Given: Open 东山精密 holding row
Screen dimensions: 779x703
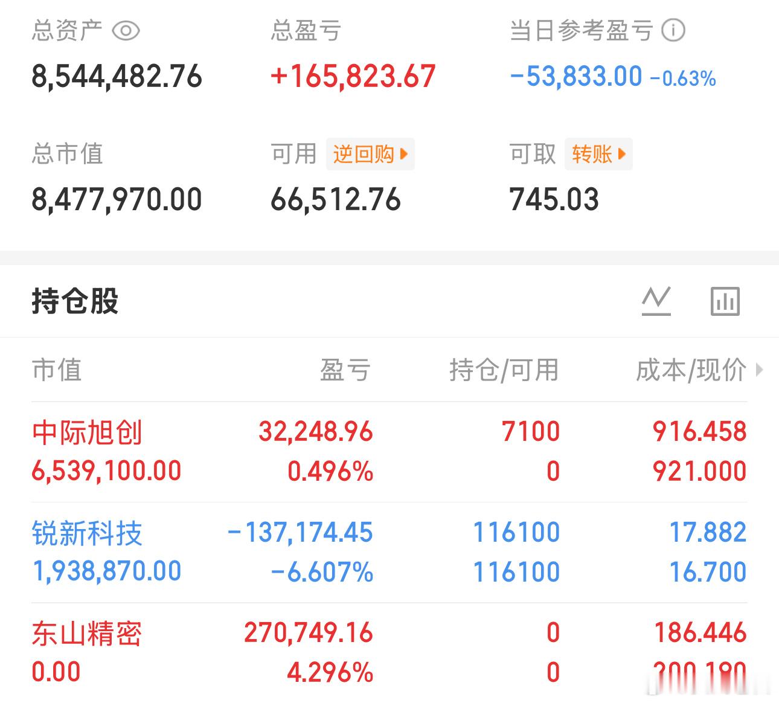Looking at the screenshot, I should 389,652.
